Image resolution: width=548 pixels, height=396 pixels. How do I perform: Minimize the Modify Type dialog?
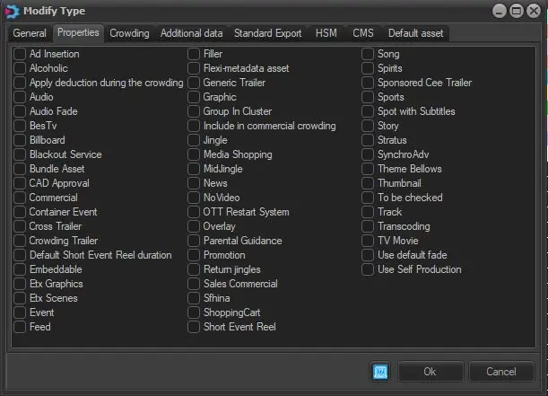pyautogui.click(x=500, y=10)
